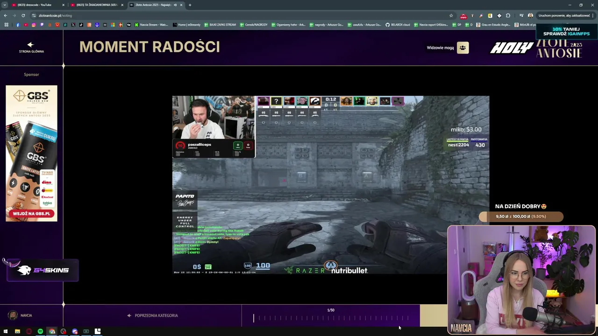Image resolution: width=598 pixels, height=336 pixels.
Task: Go back to Strona Główna arrow
Action: 31,45
